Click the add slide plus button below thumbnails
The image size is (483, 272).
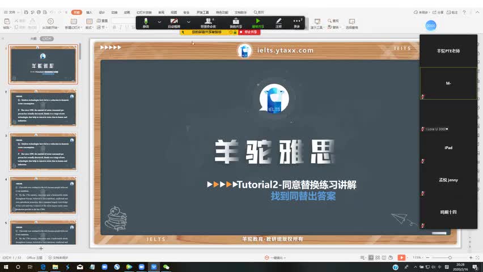click(x=41, y=248)
